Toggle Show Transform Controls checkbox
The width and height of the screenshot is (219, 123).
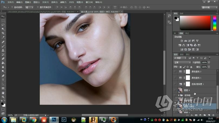pos(38,7)
